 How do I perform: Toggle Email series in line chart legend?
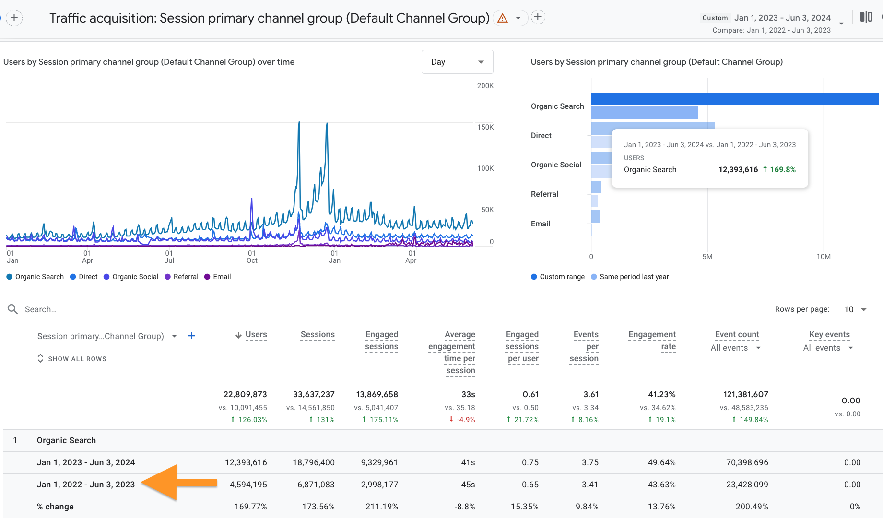click(218, 277)
